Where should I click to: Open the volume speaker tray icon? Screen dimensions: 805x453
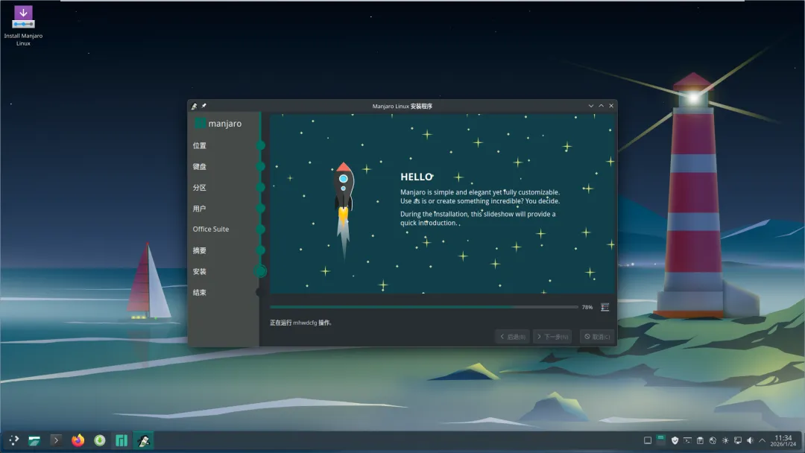[x=750, y=440]
